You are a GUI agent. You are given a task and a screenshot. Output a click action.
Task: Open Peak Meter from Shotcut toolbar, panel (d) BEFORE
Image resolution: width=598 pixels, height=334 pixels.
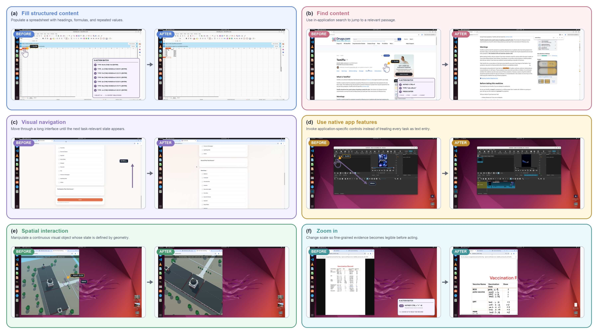point(357,152)
